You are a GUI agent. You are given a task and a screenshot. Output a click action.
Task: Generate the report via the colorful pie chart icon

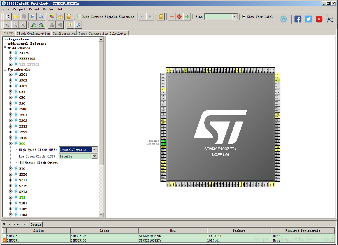point(52,17)
